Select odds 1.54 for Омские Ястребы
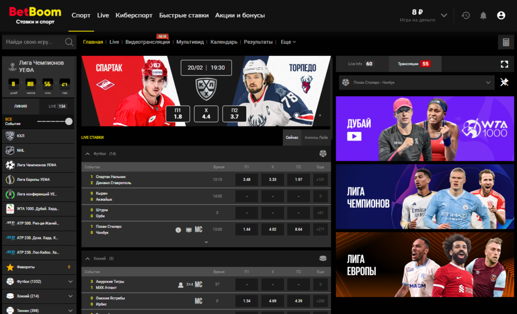 click(246, 301)
